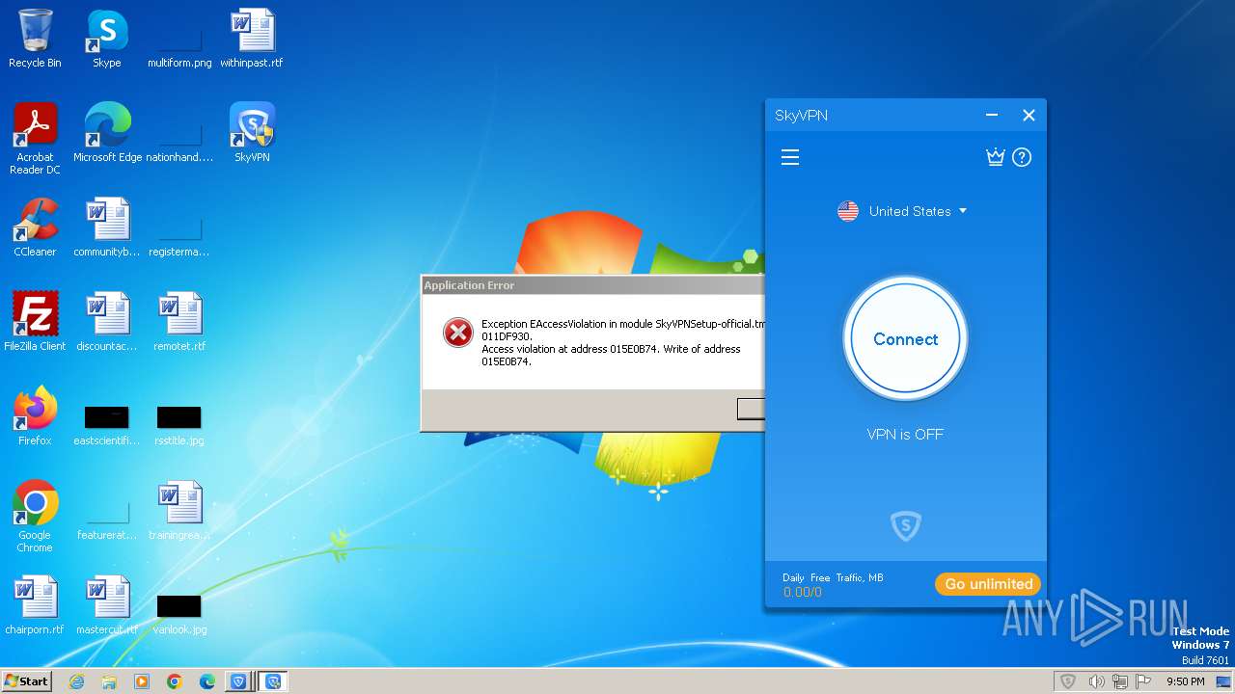1235x694 pixels.
Task: Close the SkyVPN window
Action: [x=1029, y=116]
